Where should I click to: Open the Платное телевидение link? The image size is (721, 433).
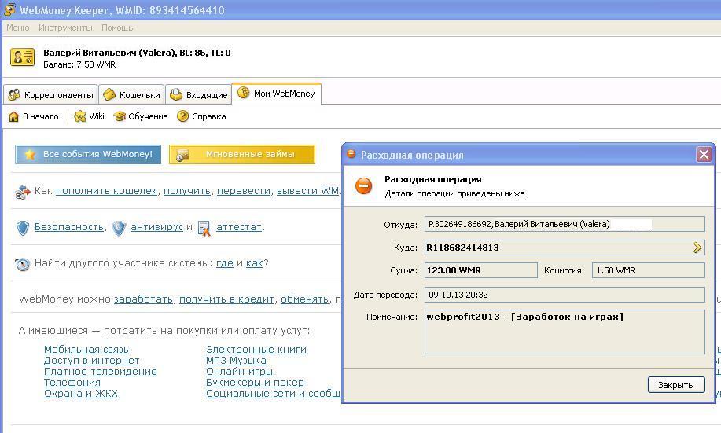pyautogui.click(x=101, y=372)
